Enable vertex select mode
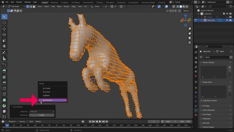Viewport: 234px width, 132px height. (28, 7)
